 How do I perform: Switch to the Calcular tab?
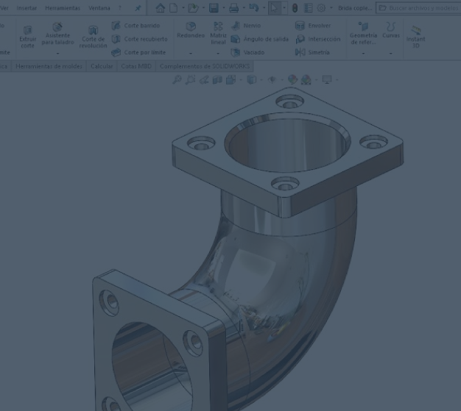coord(102,66)
